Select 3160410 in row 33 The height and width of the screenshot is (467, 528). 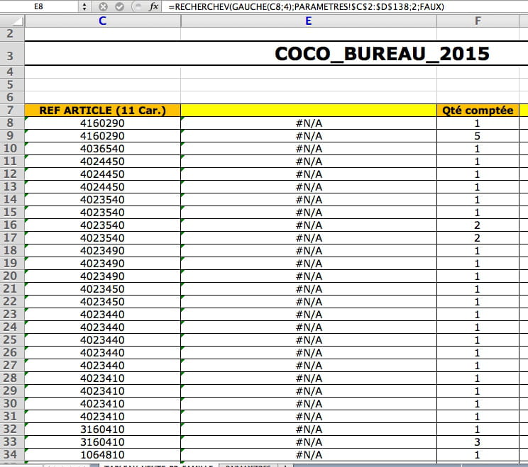(102, 441)
